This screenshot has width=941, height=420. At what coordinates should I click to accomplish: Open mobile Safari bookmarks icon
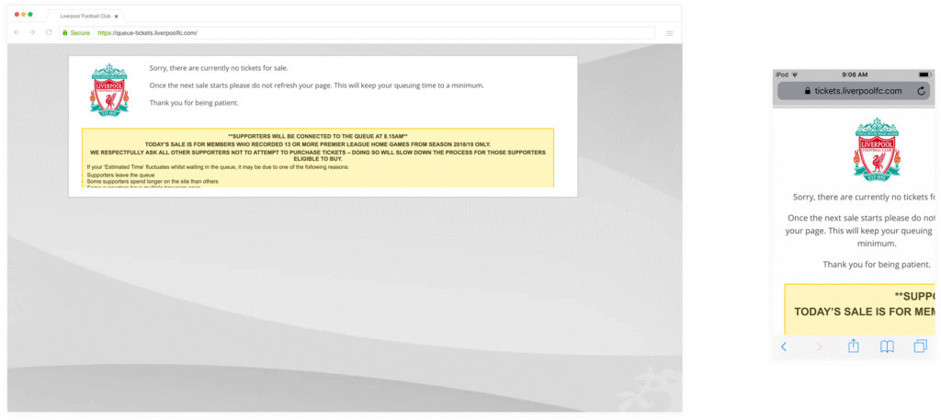tap(887, 346)
